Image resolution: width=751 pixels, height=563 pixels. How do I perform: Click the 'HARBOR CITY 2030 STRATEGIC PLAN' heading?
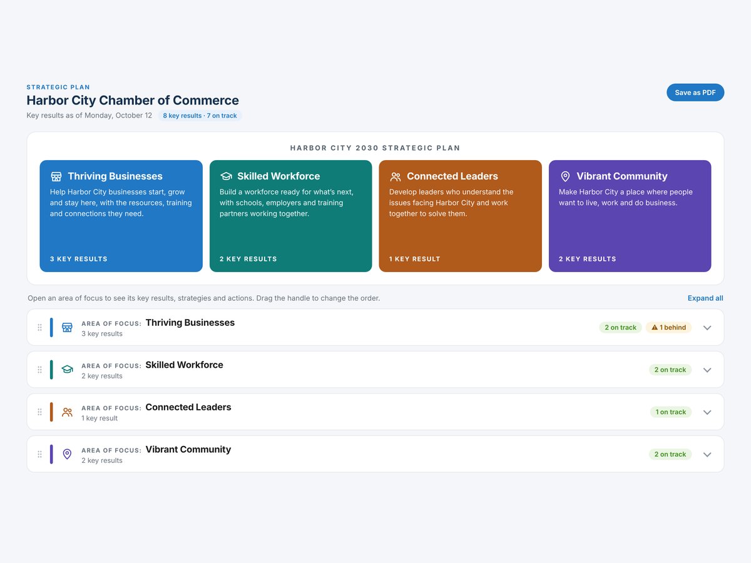pyautogui.click(x=375, y=148)
